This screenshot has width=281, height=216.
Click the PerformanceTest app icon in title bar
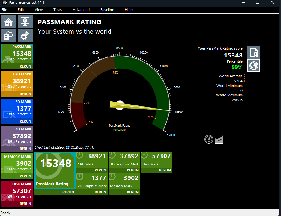tap(5, 2)
